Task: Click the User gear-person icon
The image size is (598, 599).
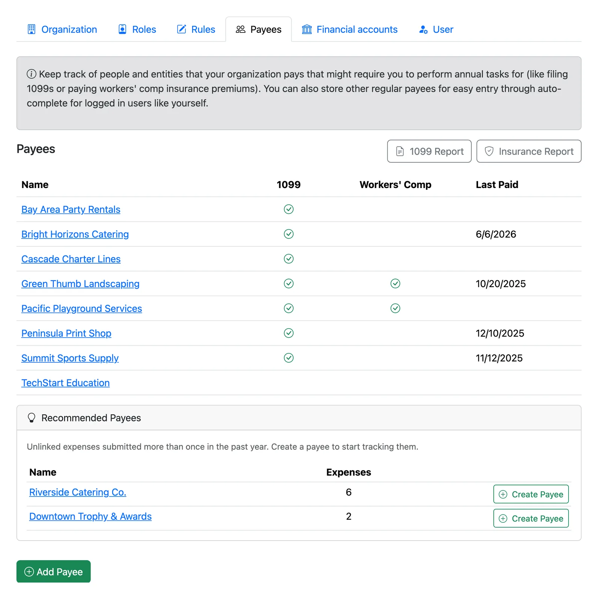Action: [423, 29]
